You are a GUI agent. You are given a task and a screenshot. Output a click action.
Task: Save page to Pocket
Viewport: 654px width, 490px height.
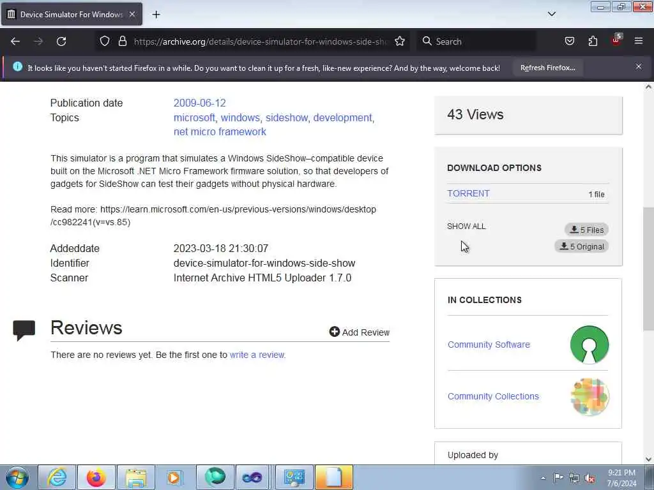click(x=569, y=41)
